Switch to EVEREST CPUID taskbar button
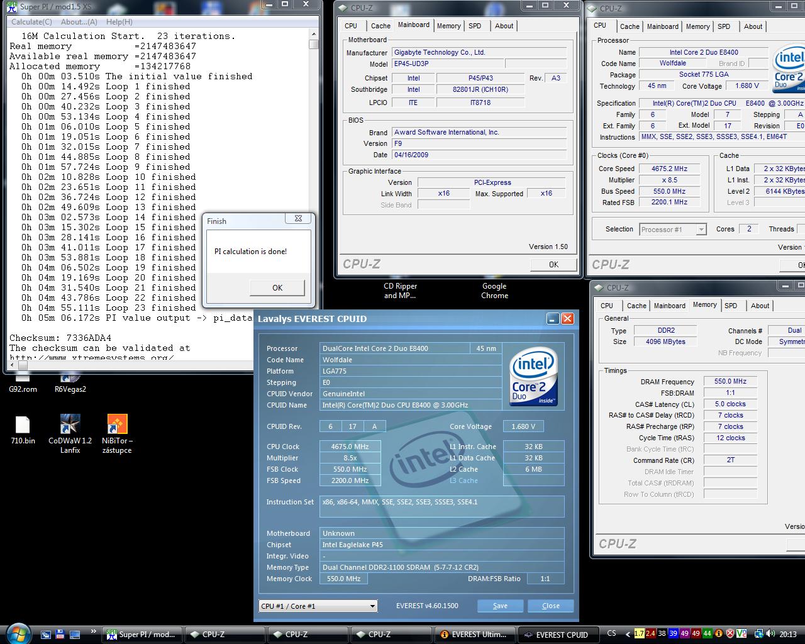The height and width of the screenshot is (644, 805). tap(557, 634)
